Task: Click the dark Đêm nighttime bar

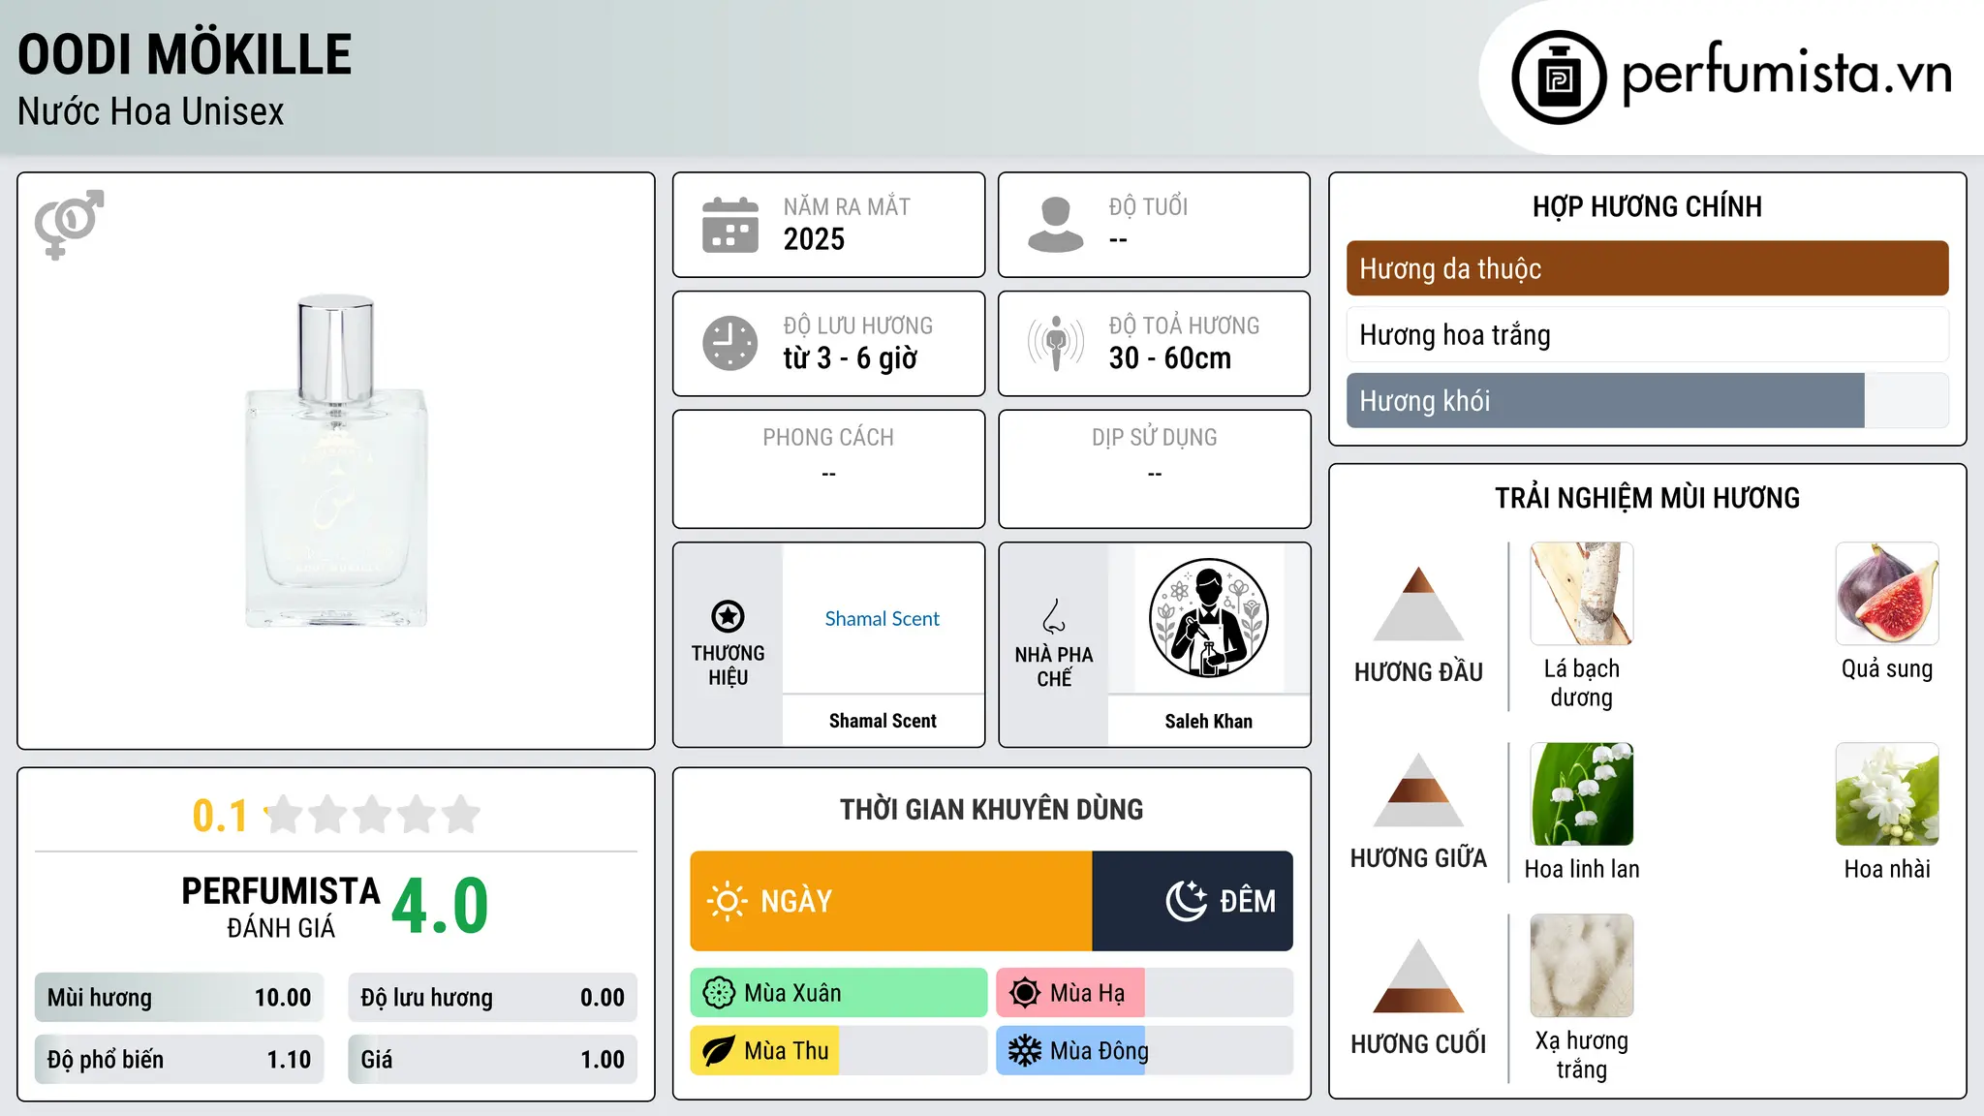Action: point(1193,901)
